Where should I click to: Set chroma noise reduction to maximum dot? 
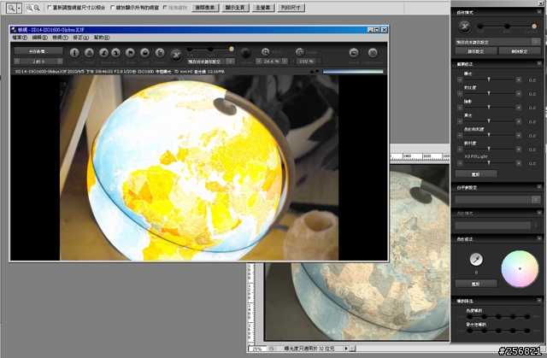click(x=526, y=316)
